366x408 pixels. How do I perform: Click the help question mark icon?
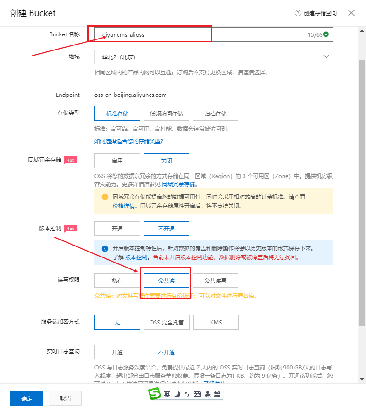click(298, 13)
